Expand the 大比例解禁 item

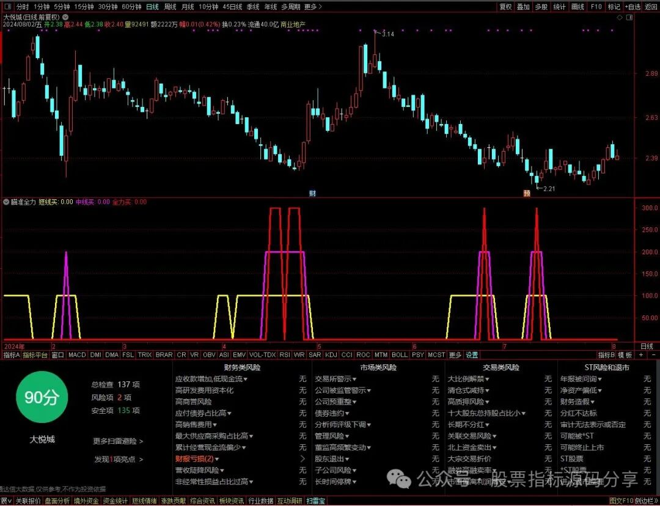468,379
